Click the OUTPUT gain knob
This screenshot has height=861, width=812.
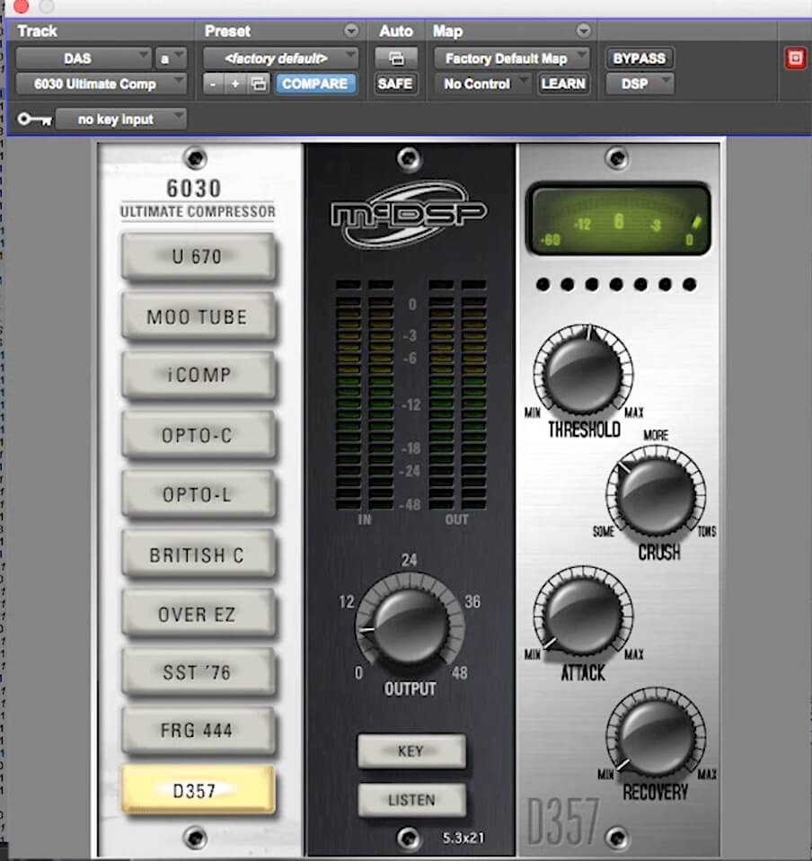pos(410,627)
